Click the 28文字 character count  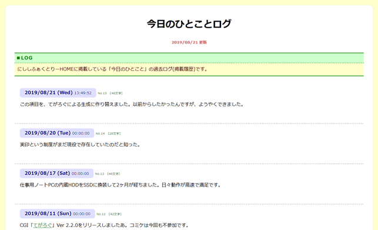114,134
